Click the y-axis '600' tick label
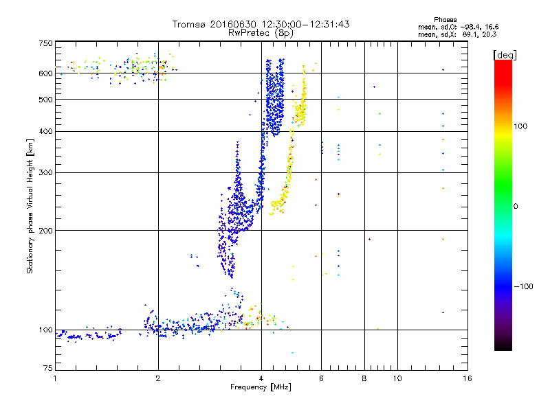550x412 pixels. click(x=45, y=73)
